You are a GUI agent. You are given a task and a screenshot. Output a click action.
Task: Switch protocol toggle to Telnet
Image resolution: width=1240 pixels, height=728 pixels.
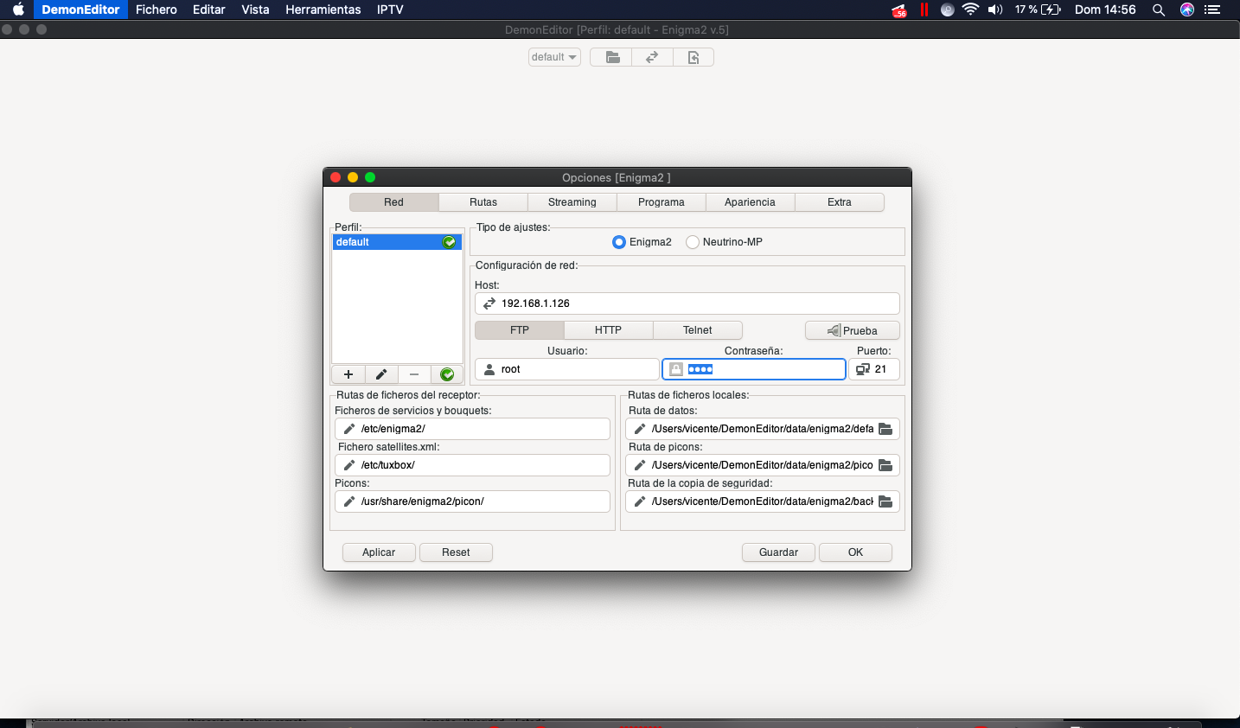697,330
